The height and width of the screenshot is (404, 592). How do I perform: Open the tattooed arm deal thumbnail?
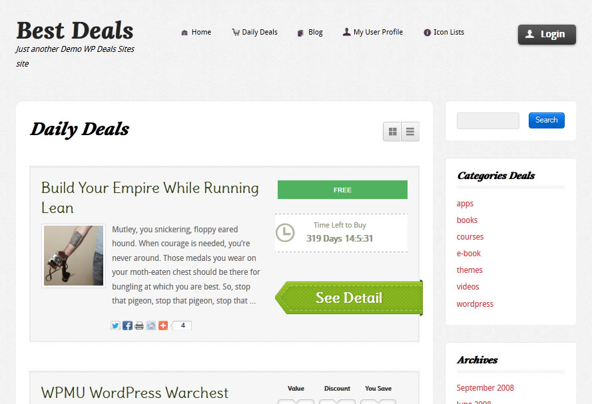click(x=74, y=256)
